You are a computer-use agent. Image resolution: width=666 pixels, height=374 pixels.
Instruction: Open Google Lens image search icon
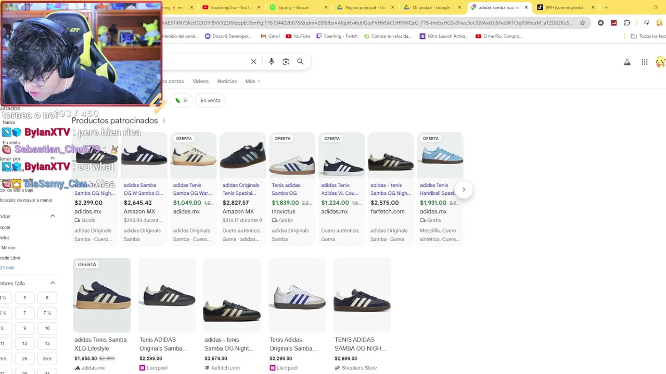286,61
